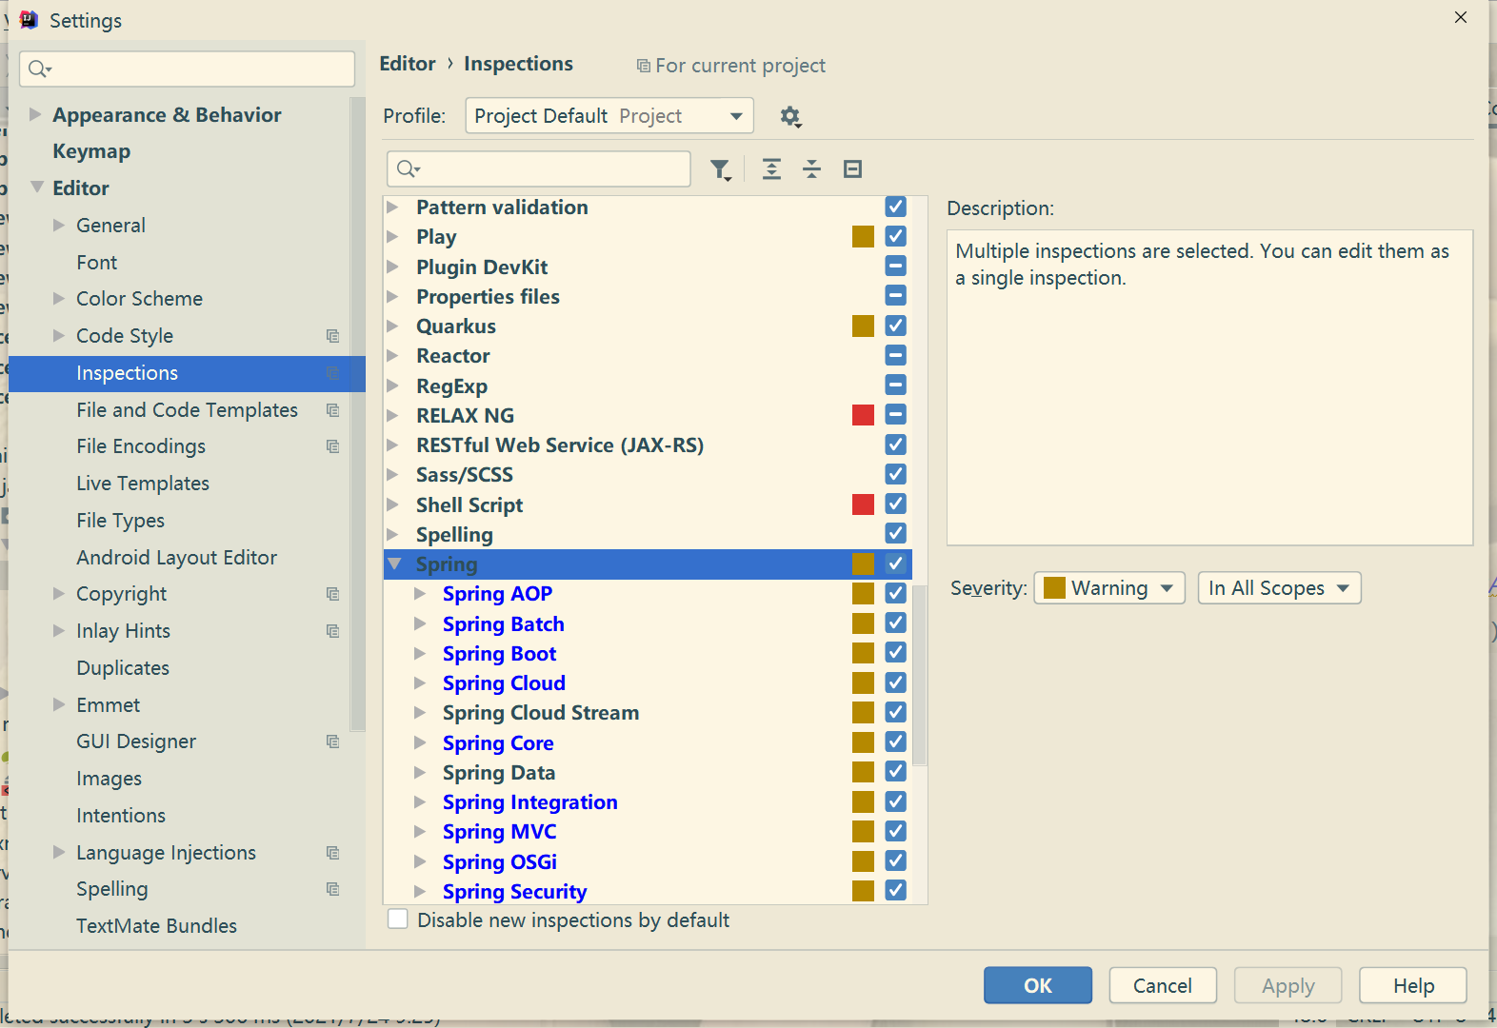Expand Appearance & Behavior settings
Viewport: 1497px width, 1028px height.
[x=35, y=114]
